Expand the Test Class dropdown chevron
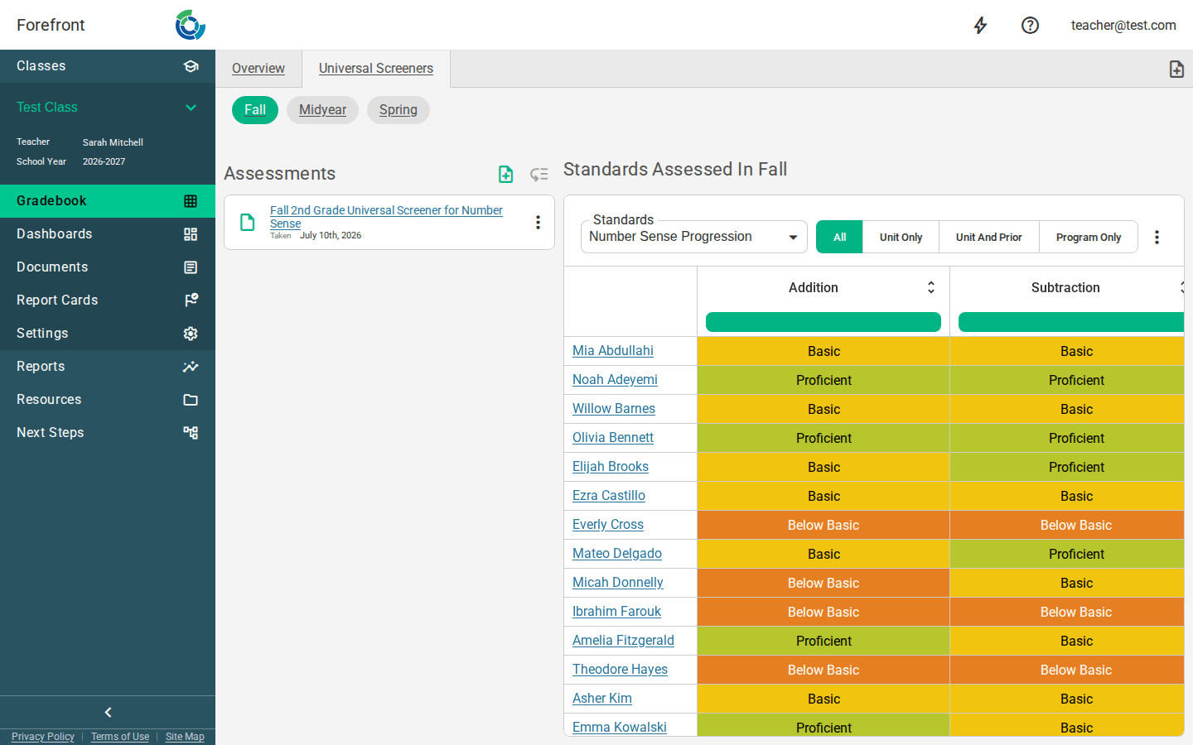1193x745 pixels. coord(191,108)
